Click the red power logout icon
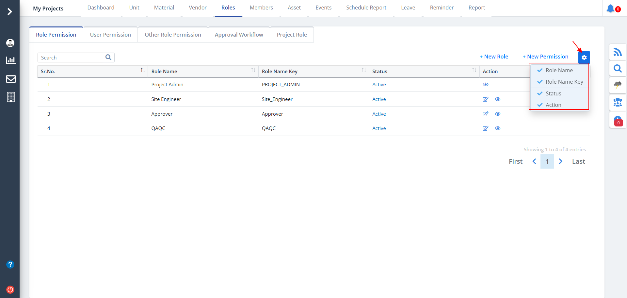627x298 pixels. pyautogui.click(x=10, y=290)
